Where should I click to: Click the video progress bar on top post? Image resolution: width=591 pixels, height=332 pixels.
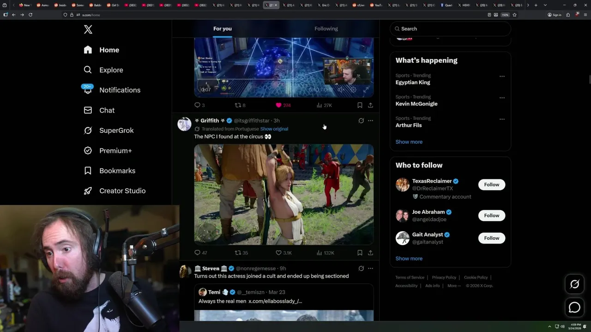click(x=283, y=80)
